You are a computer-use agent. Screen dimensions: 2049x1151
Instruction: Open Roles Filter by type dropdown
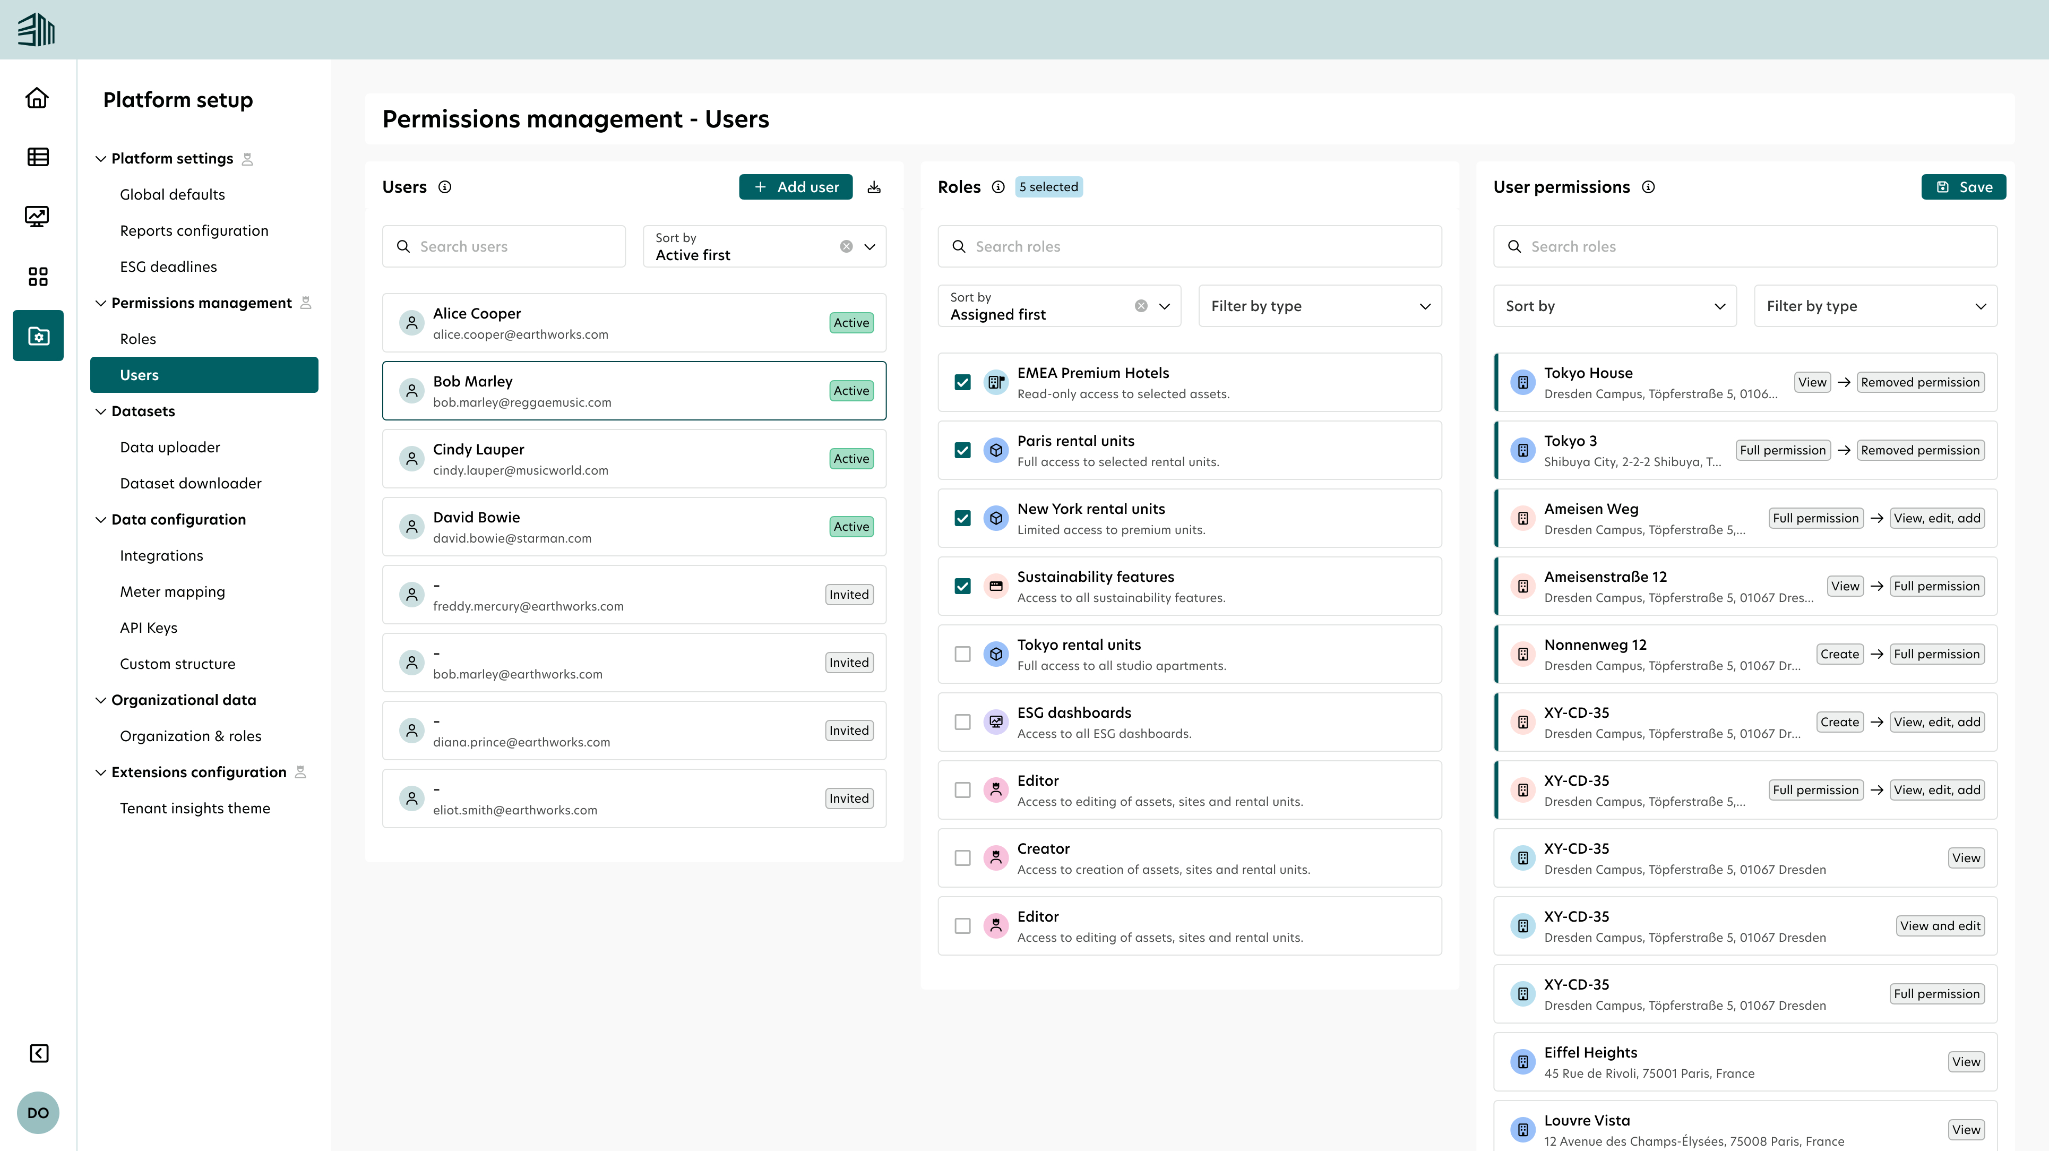(1320, 306)
